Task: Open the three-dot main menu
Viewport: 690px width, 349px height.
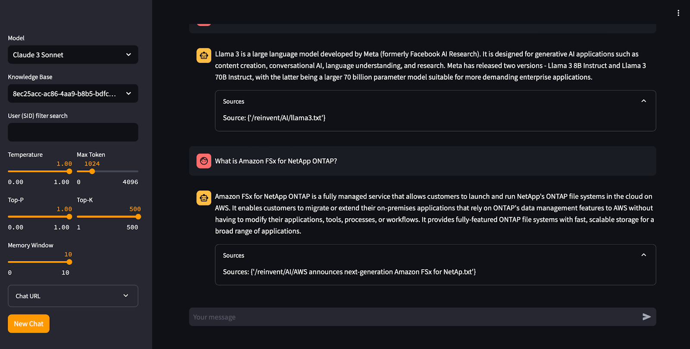Action: pyautogui.click(x=678, y=13)
